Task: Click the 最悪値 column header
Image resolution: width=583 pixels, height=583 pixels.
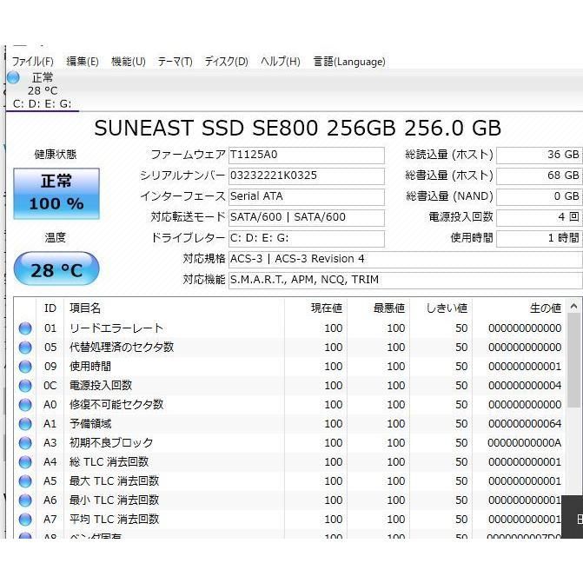Action: coord(379,308)
